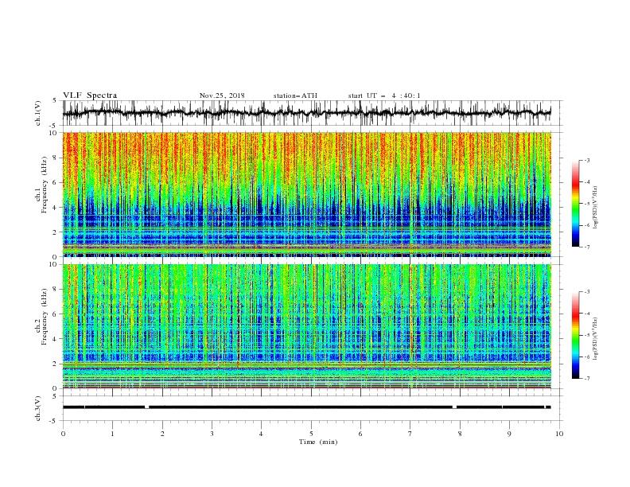This screenshot has height=487, width=630.
Task: Select the date text 'Nov.25, 2018'
Action: pyautogui.click(x=222, y=95)
